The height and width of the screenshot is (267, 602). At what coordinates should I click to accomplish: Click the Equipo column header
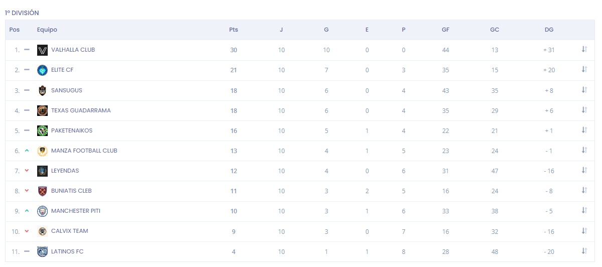click(47, 30)
